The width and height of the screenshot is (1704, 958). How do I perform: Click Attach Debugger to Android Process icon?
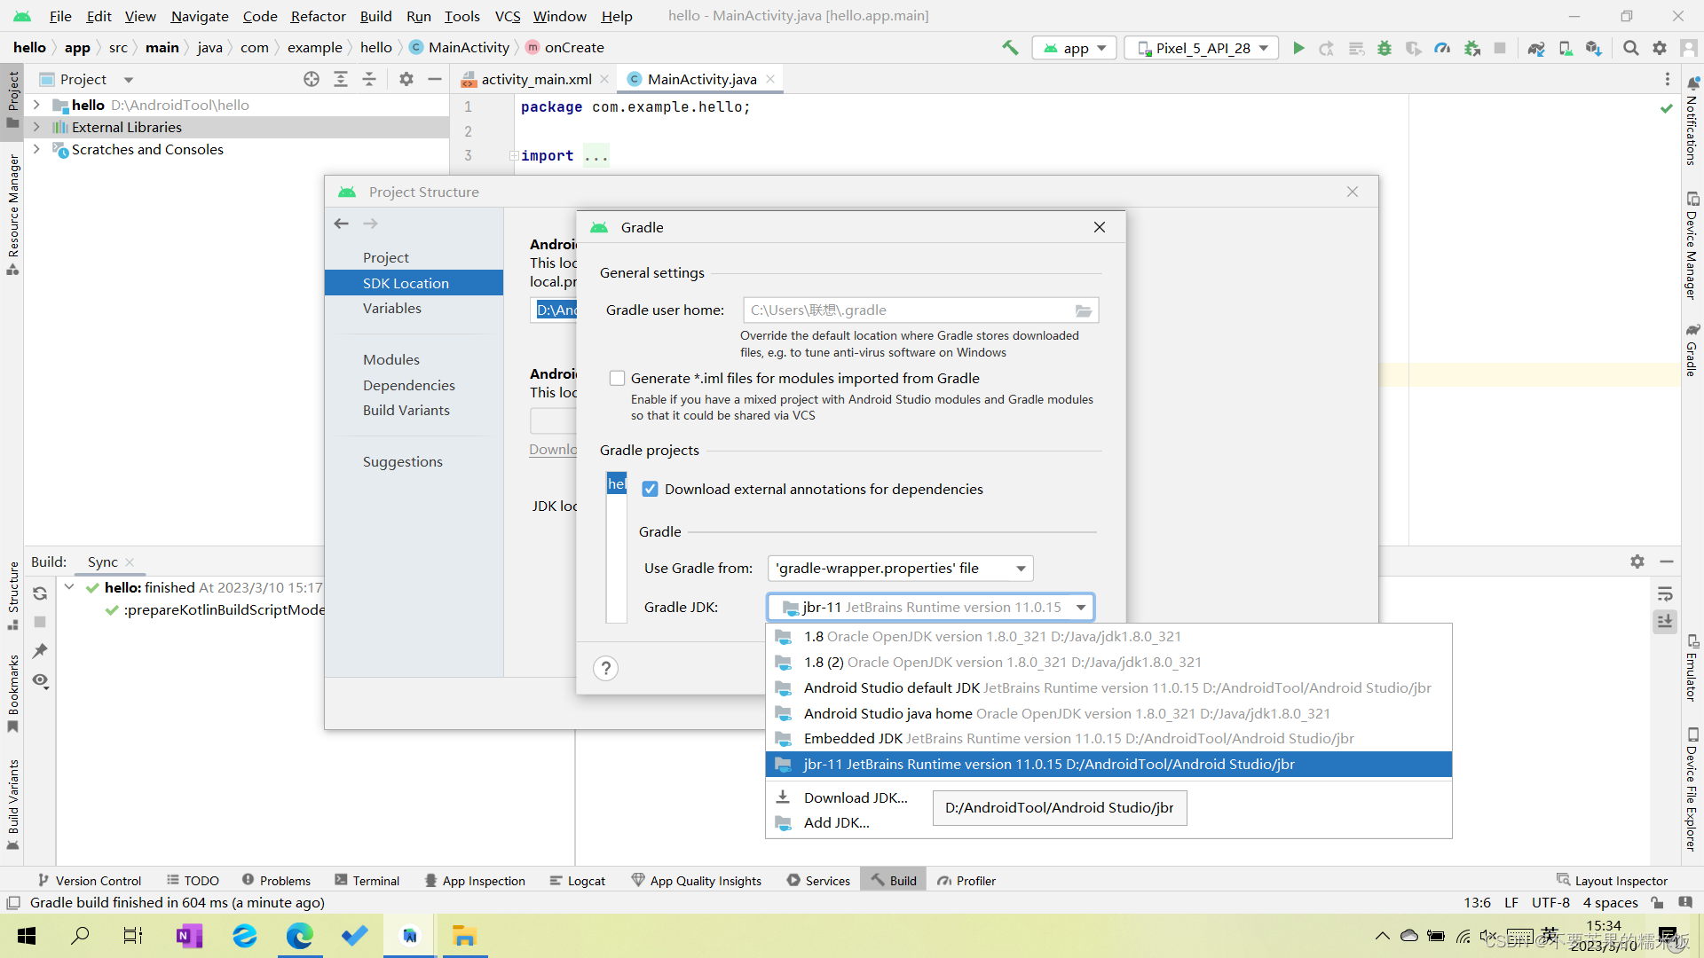pos(1472,48)
